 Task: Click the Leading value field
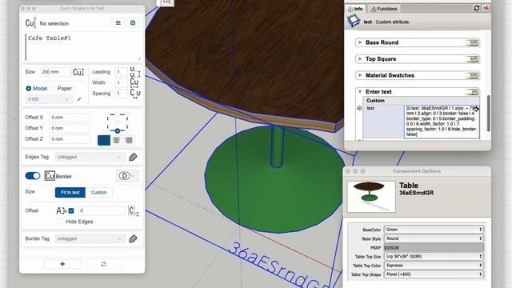click(x=121, y=72)
